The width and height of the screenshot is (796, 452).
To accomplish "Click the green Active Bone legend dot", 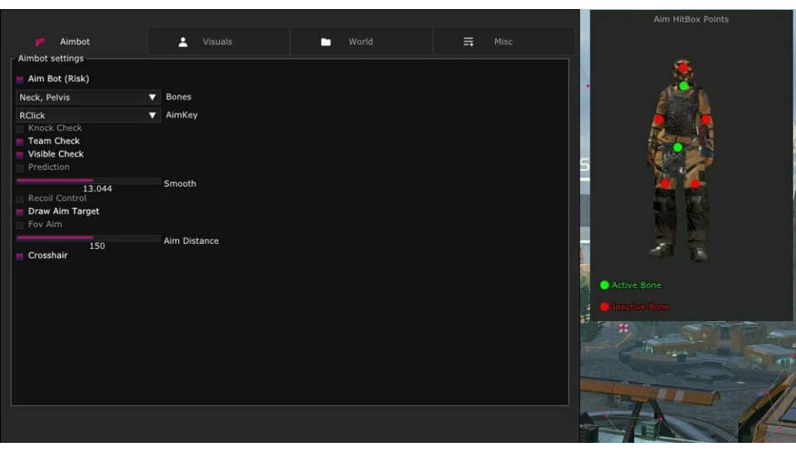I will click(604, 285).
